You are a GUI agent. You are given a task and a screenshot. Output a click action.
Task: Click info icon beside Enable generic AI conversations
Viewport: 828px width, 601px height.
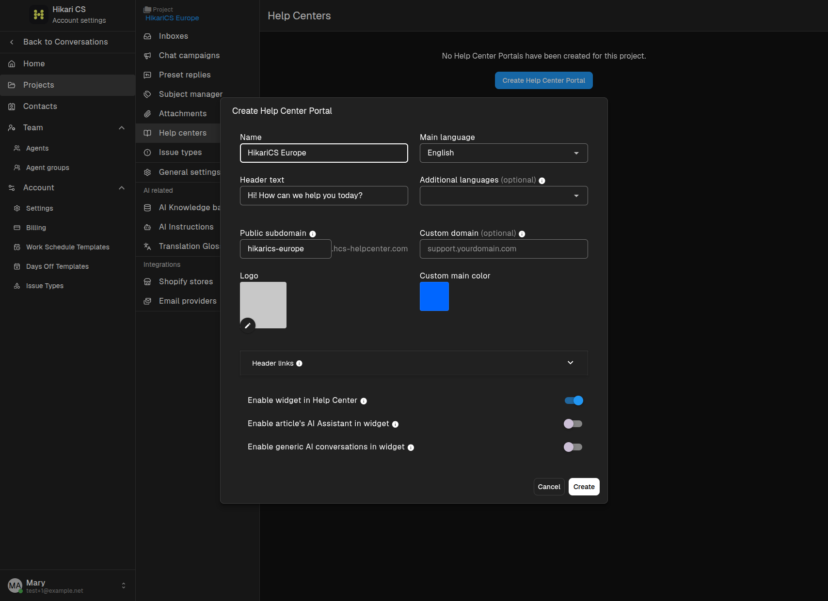click(x=411, y=447)
